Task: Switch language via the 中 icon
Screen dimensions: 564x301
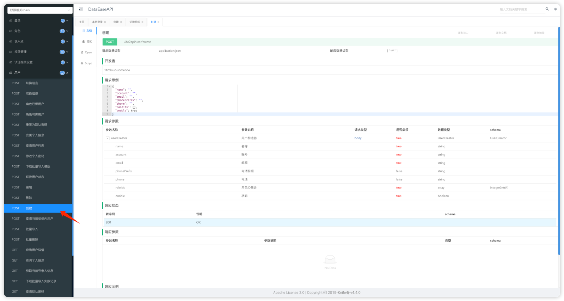Action: click(x=556, y=9)
